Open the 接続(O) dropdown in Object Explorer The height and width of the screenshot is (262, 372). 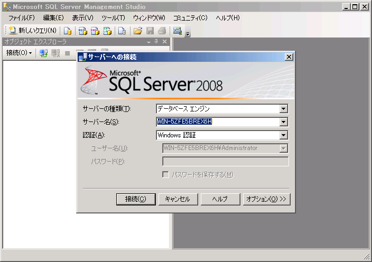point(18,53)
